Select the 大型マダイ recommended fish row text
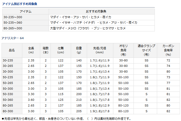This screenshot has height=121, width=181. [88, 28]
